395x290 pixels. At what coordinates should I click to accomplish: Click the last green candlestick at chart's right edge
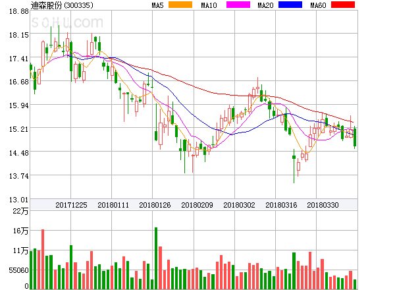pyautogui.click(x=355, y=138)
